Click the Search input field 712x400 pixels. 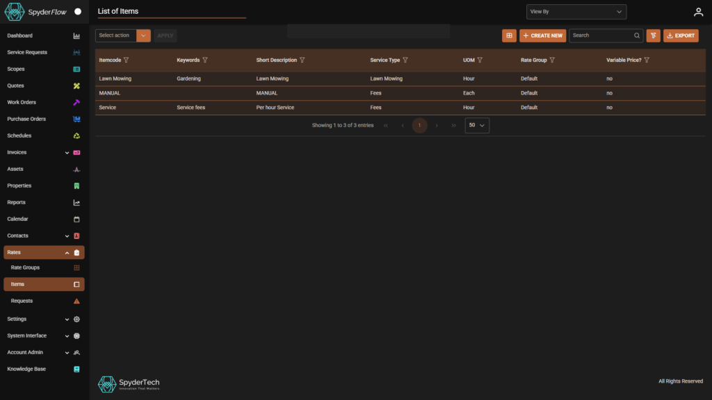click(x=600, y=35)
